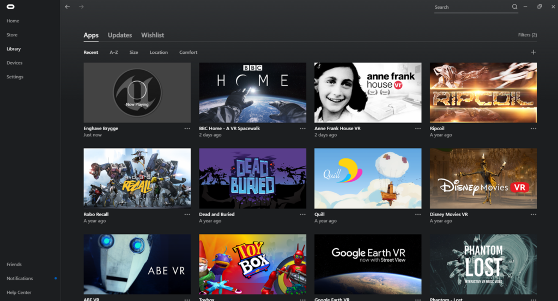Switch to the Apps tab
The image size is (558, 301).
[91, 35]
